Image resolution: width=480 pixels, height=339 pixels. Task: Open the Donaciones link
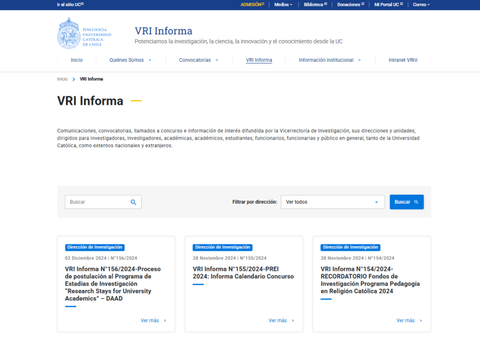351,5
